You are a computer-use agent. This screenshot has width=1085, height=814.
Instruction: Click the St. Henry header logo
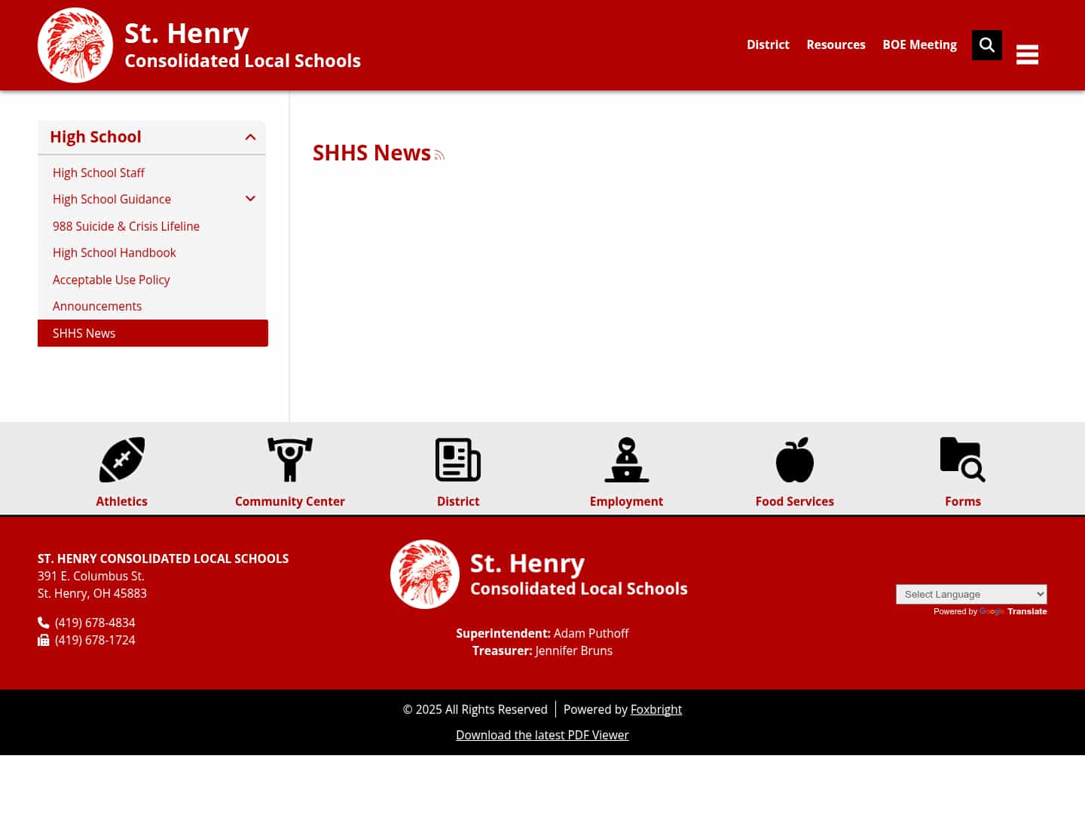[x=75, y=45]
